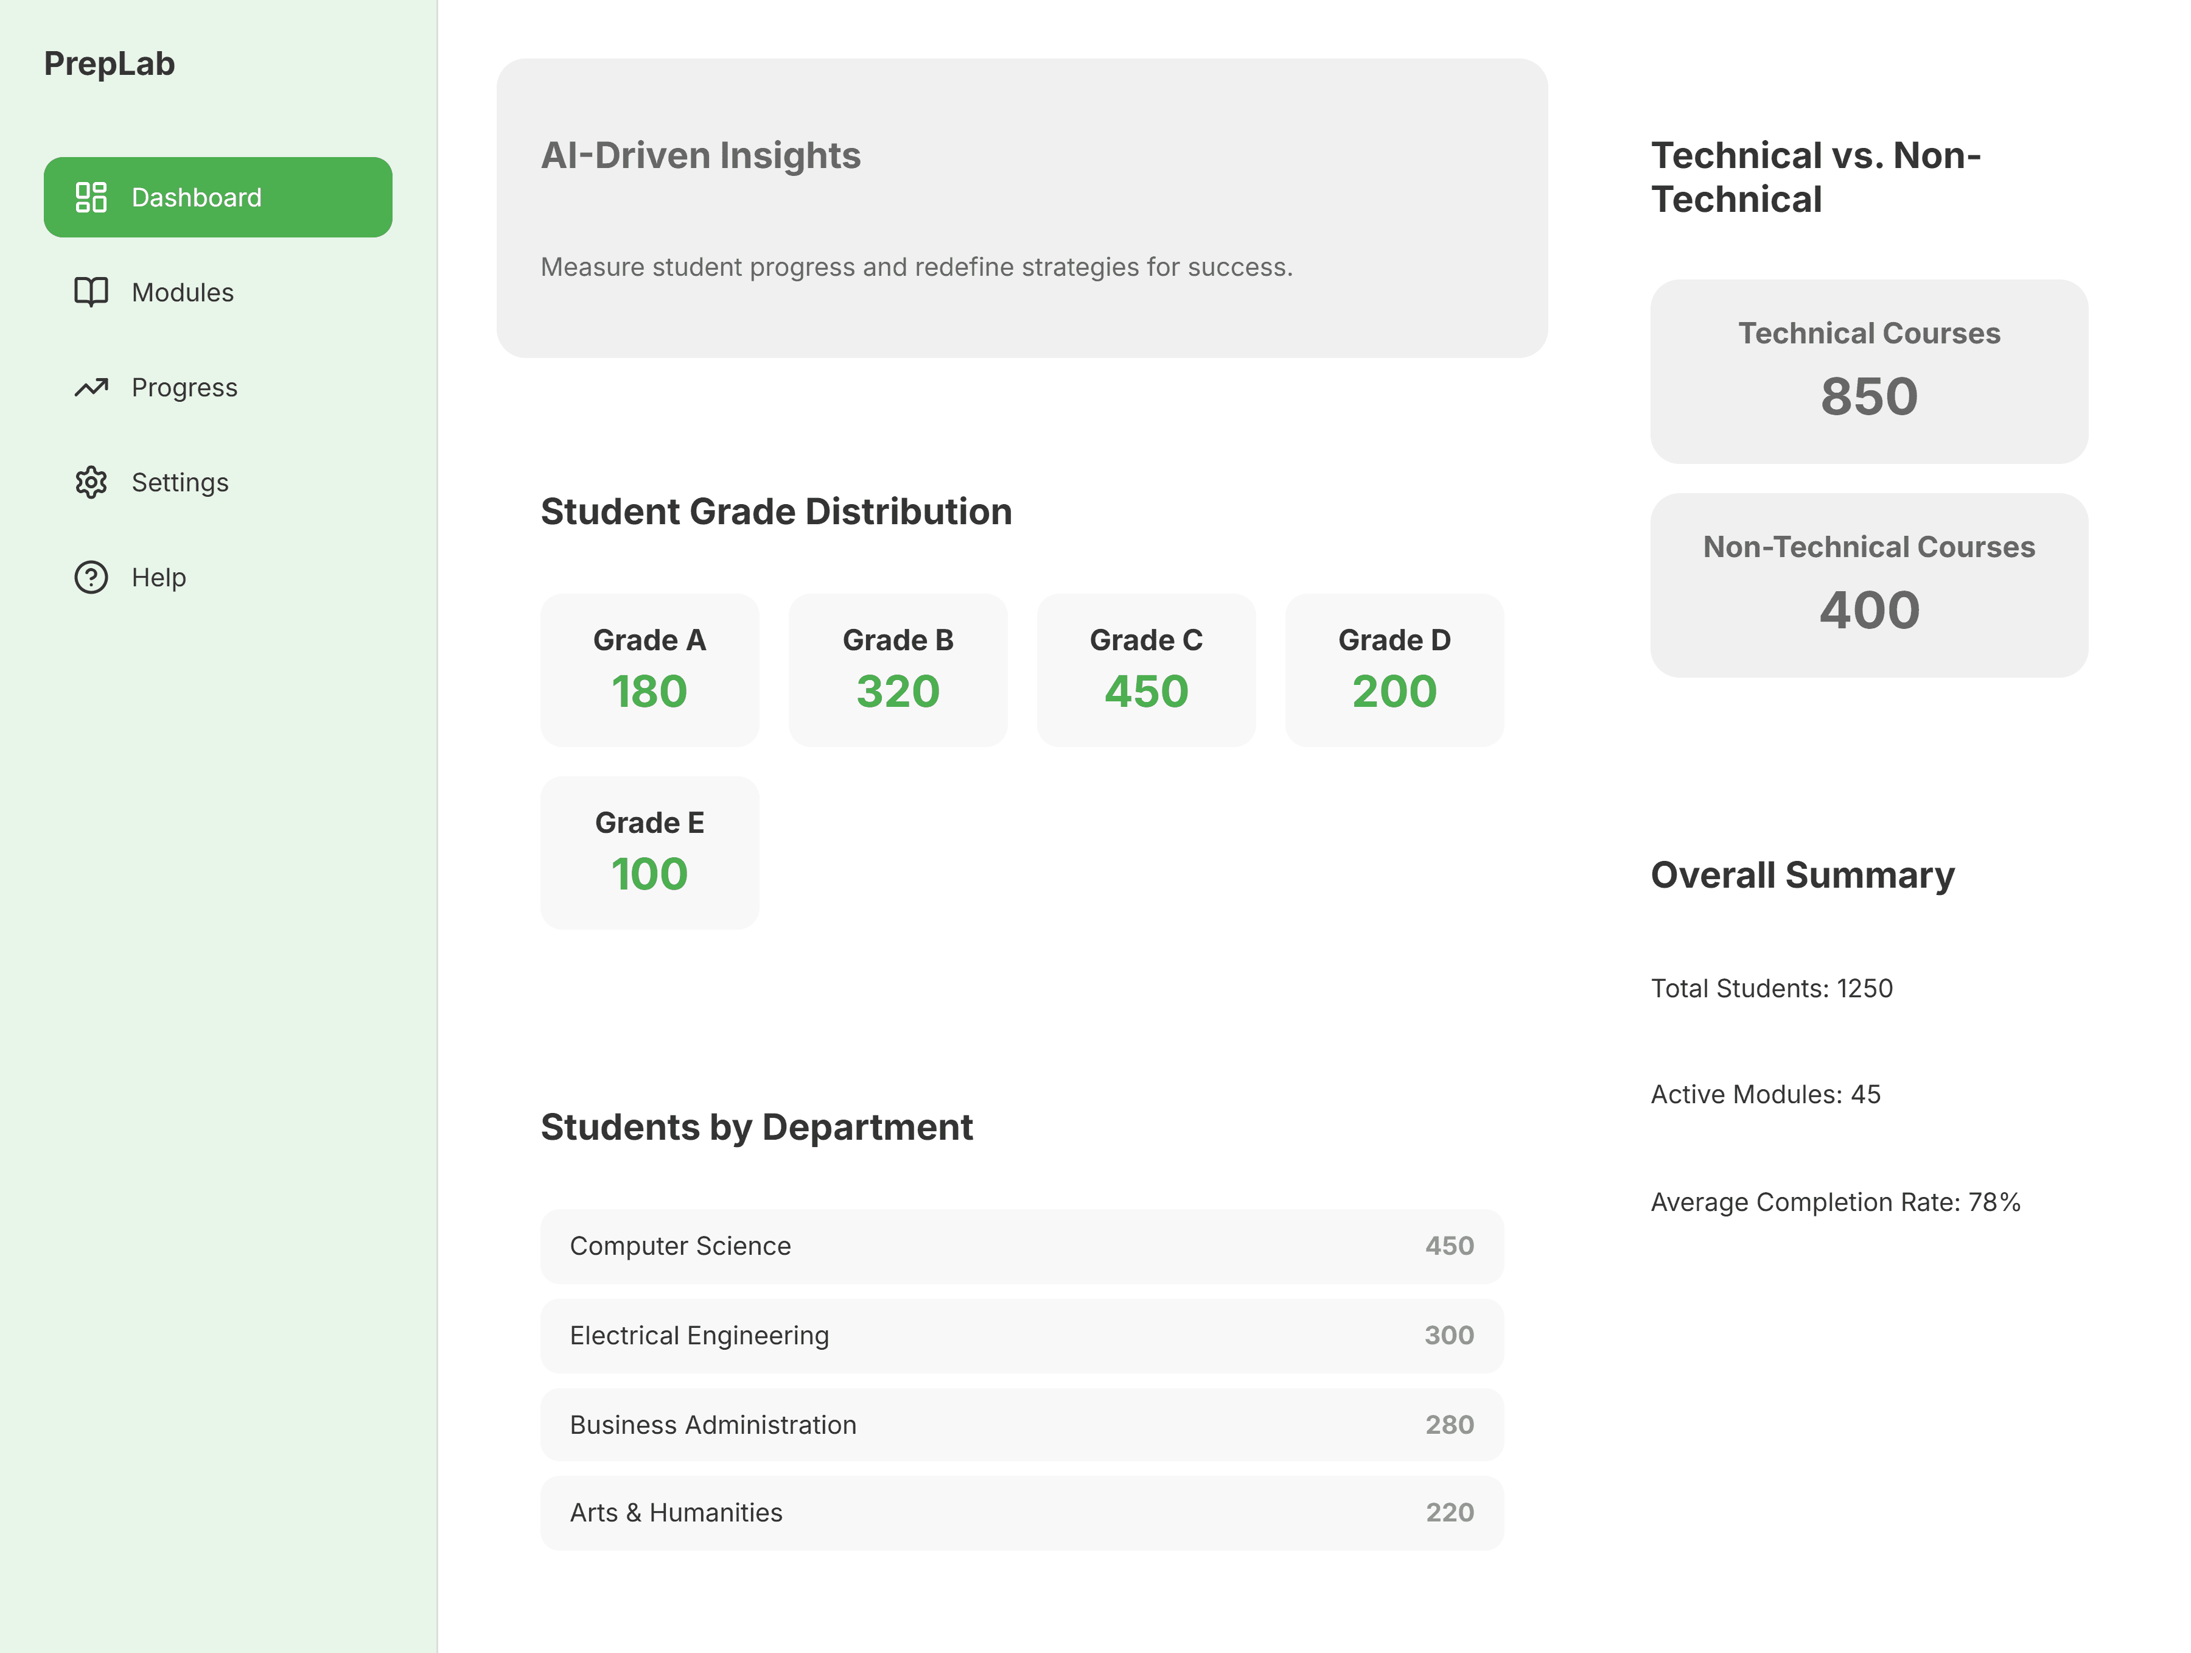Viewport: 2191px width, 1653px height.
Task: Open Settings from the sidebar
Action: coord(180,483)
